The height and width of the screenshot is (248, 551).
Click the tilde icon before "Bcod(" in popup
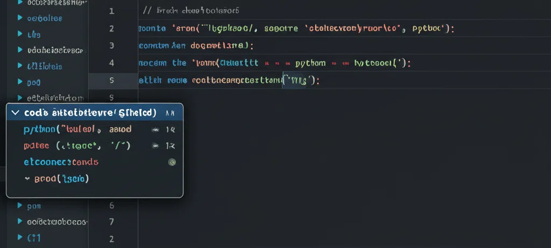[x=27, y=179]
